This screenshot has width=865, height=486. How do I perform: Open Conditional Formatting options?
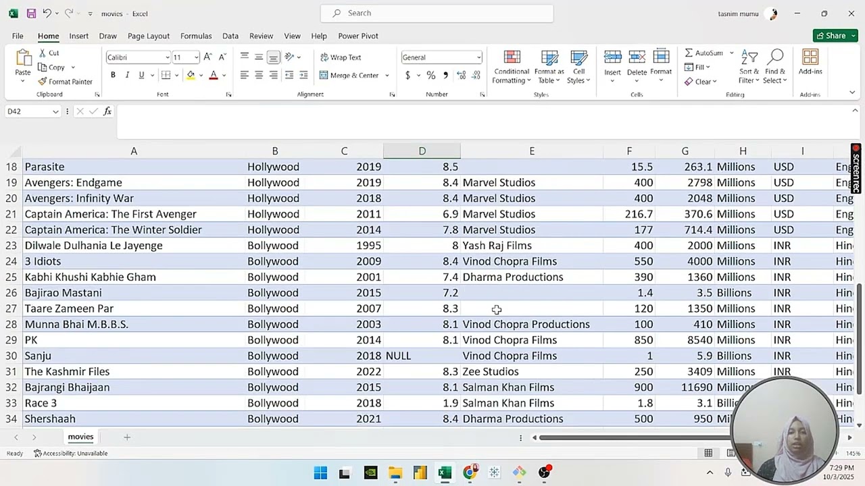pyautogui.click(x=512, y=67)
